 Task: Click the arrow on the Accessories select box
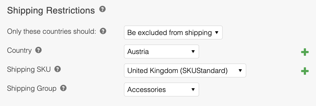point(193,89)
